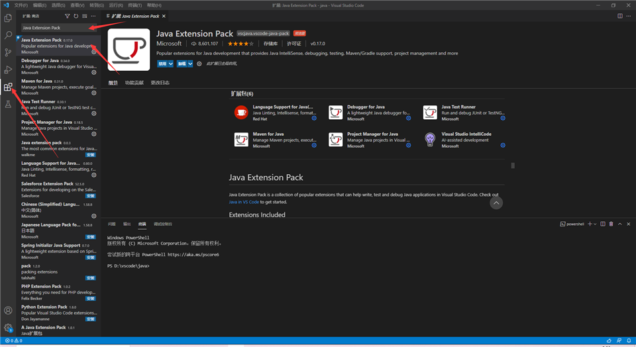The height and width of the screenshot is (347, 636).
Task: Select Japanese Language Pack in list
Action: tap(58, 230)
